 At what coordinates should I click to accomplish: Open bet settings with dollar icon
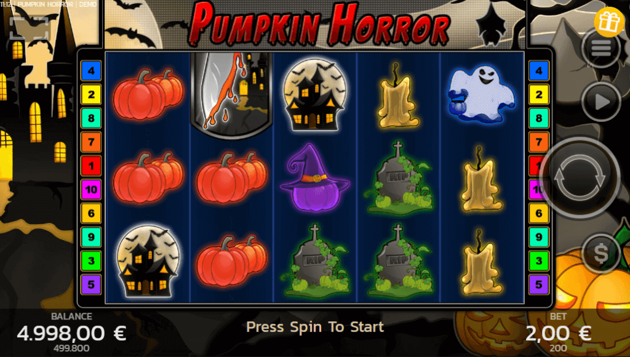click(x=601, y=253)
